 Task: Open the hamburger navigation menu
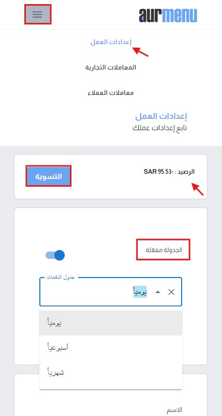38,15
